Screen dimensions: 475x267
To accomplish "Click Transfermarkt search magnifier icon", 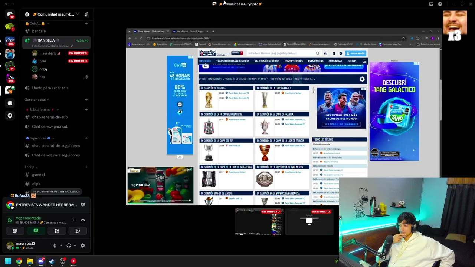I will (x=317, y=53).
